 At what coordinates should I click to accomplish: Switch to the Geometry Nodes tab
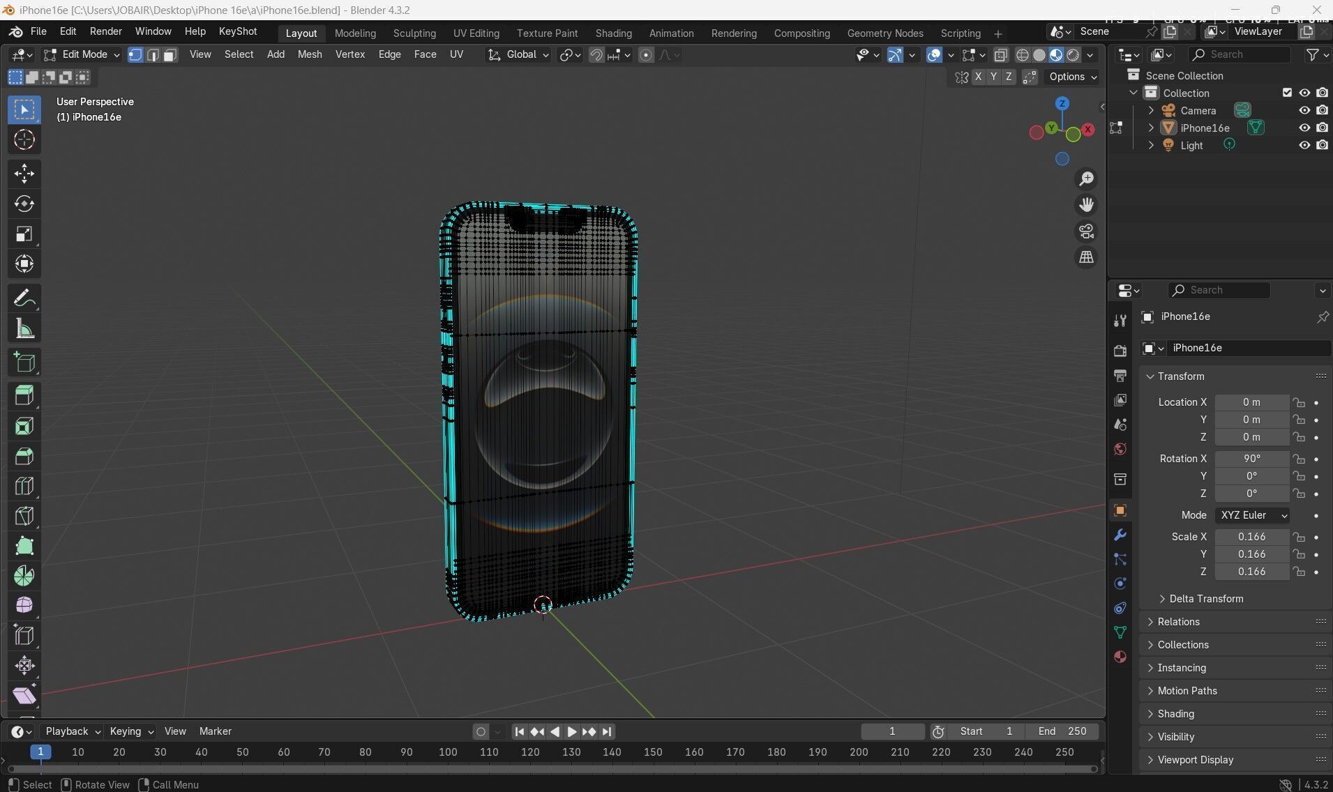point(884,33)
